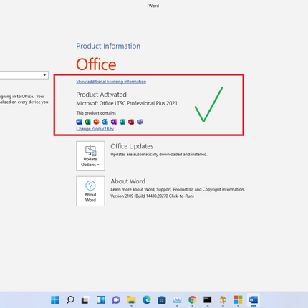308x308 pixels.
Task: Open the Widgets panel from taskbar
Action: tap(101, 299)
